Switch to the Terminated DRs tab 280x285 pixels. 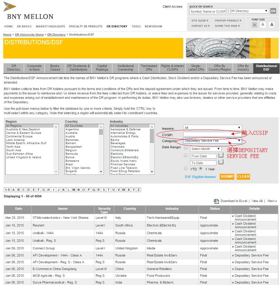(149, 68)
